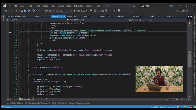Toggle the pin on Task18.cs tab
This screenshot has width=196, height=110.
[61, 16]
